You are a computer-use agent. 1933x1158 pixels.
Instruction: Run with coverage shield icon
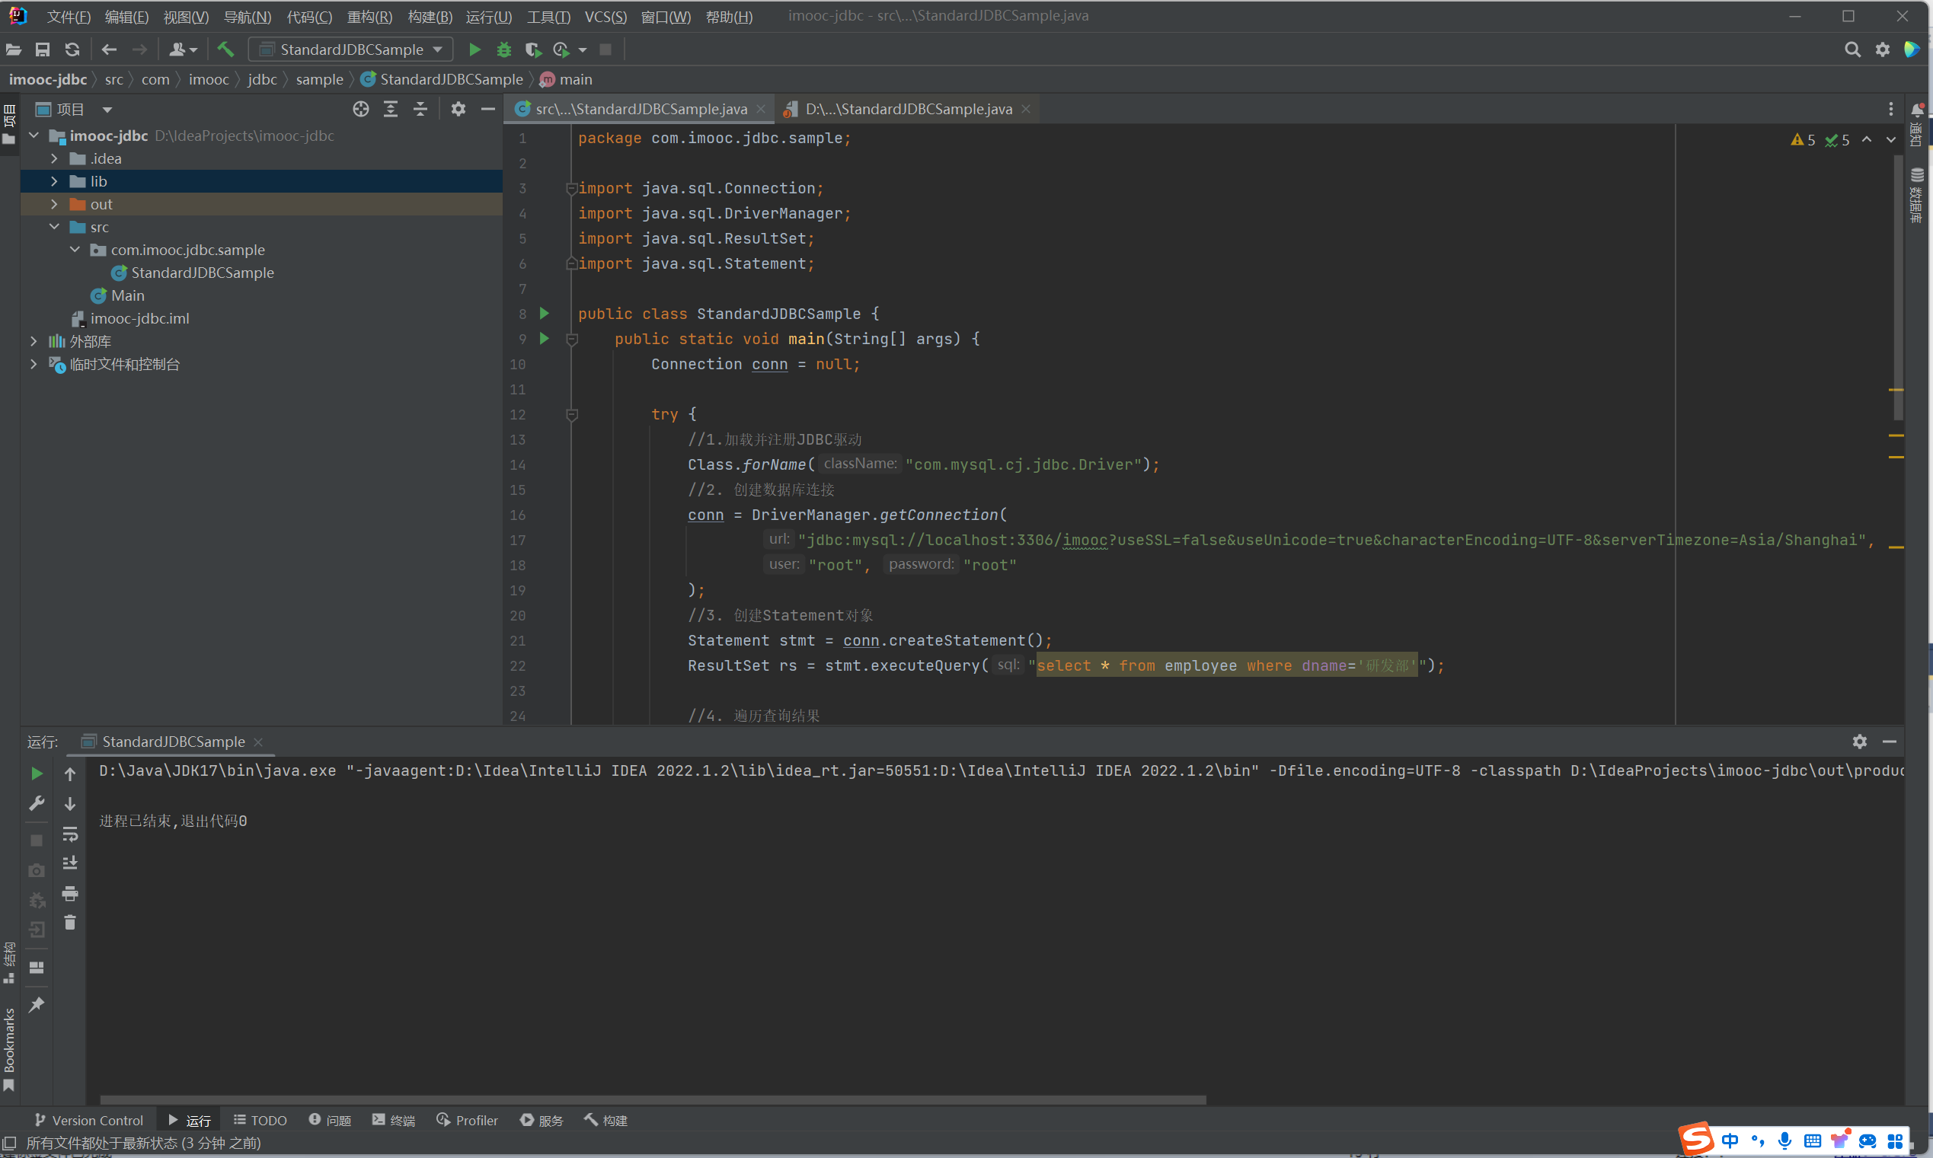(x=533, y=50)
